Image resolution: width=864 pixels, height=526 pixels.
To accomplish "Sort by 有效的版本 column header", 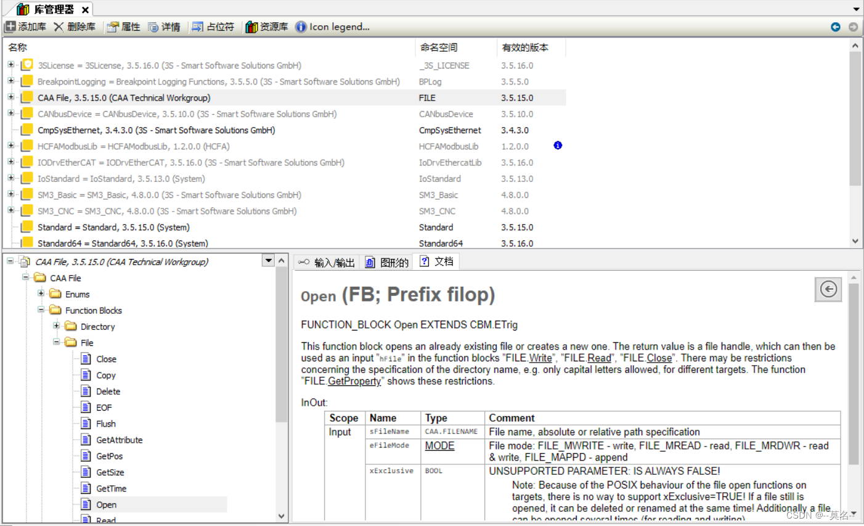I will 531,47.
